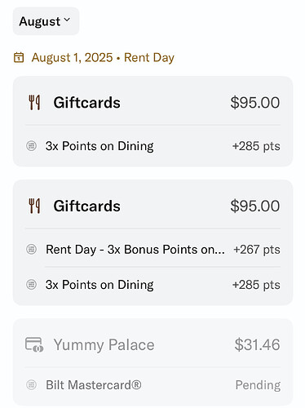This screenshot has width=305, height=408.
Task: Click the points icon beside Rent Day bonus
Action: 31,249
